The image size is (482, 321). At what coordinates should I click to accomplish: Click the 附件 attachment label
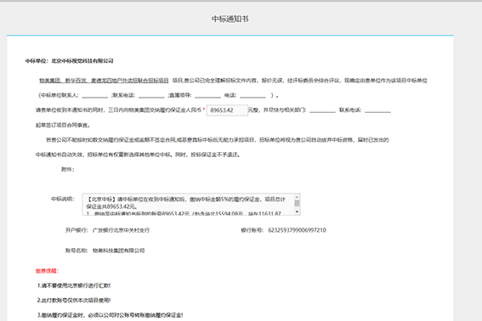click(x=68, y=169)
